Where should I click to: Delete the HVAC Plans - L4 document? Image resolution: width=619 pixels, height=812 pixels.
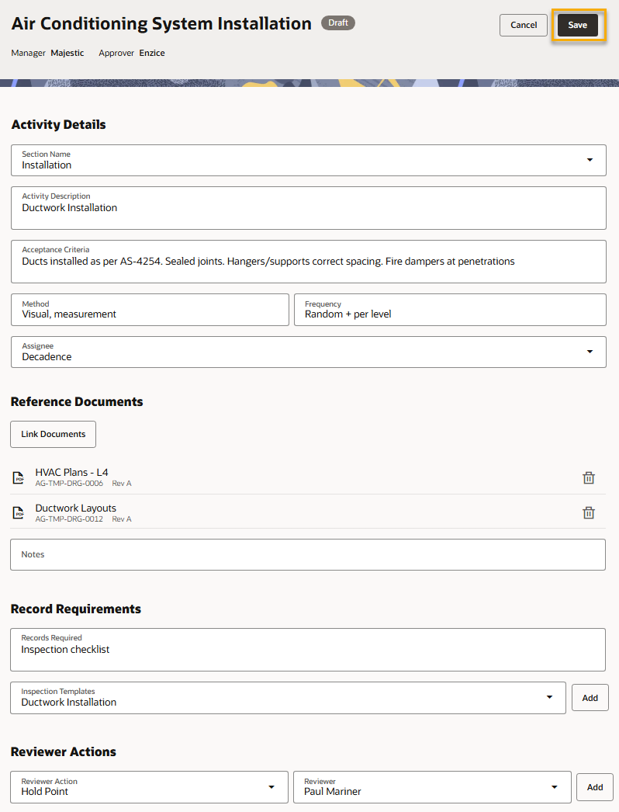click(x=588, y=477)
